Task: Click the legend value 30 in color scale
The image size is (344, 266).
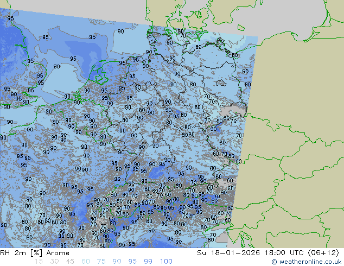Action: click(x=54, y=262)
